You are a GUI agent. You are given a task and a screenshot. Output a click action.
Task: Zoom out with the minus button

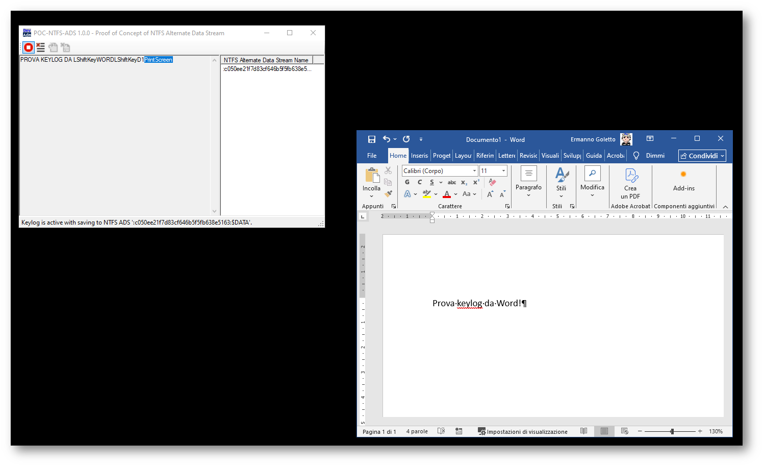point(640,431)
